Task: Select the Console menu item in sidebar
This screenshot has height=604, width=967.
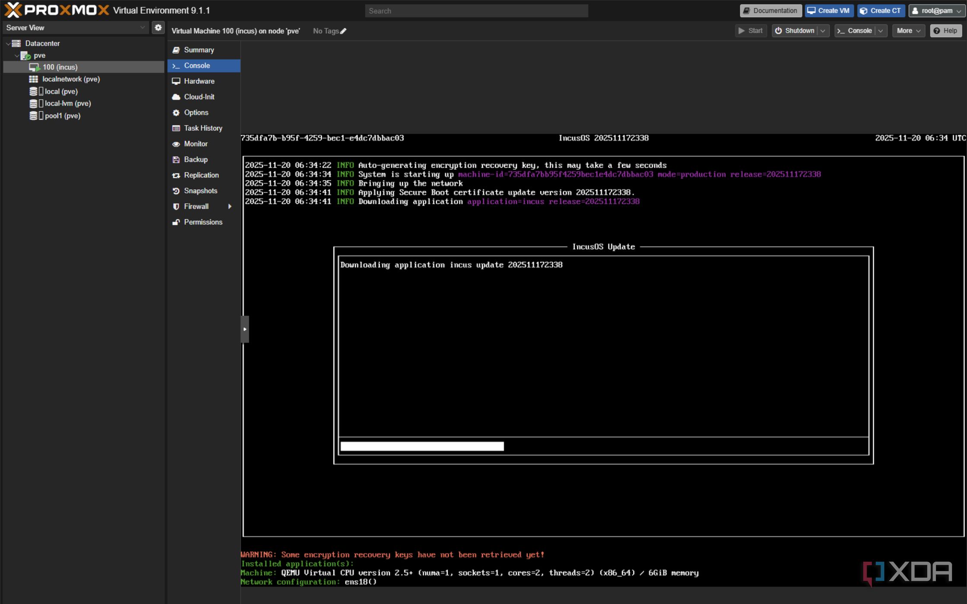Action: [203, 66]
